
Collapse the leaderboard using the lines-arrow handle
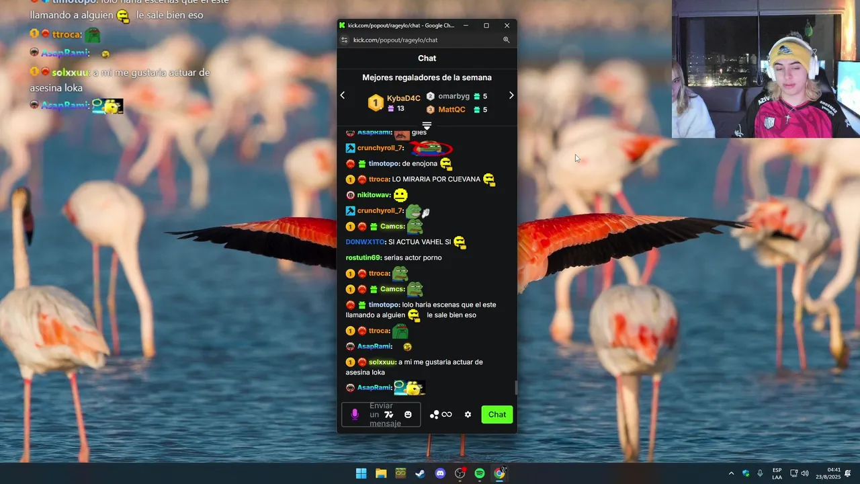[427, 126]
